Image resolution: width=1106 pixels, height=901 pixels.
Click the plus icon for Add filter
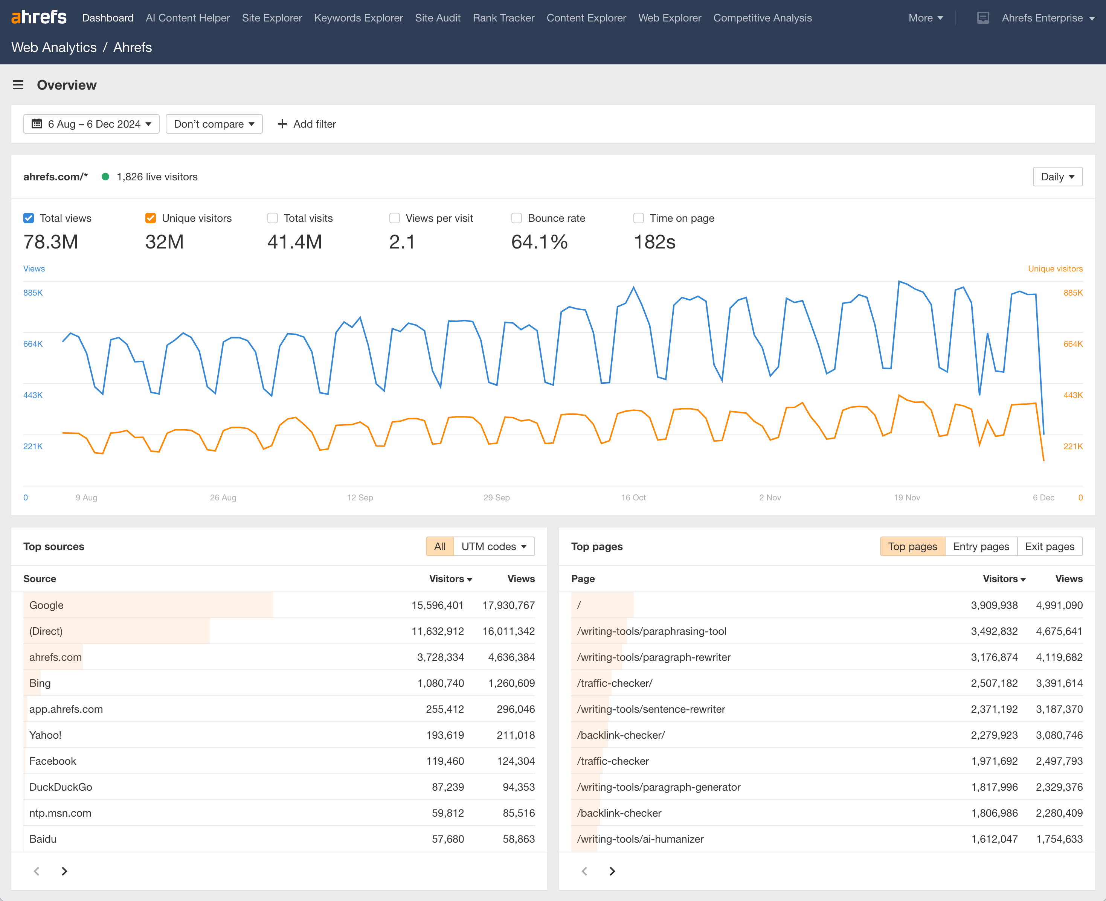pos(282,124)
